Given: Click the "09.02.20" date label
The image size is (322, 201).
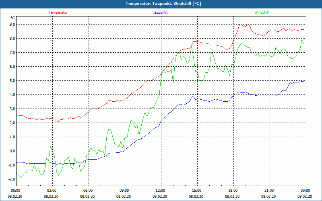Looking at the screenshot, I should 305,197.
